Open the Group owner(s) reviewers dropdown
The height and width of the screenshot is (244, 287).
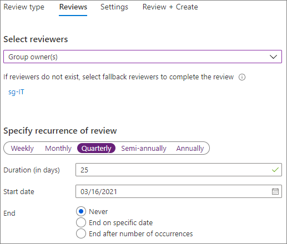point(143,57)
